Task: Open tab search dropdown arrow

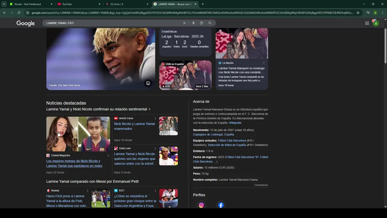Action: [x=4, y=4]
